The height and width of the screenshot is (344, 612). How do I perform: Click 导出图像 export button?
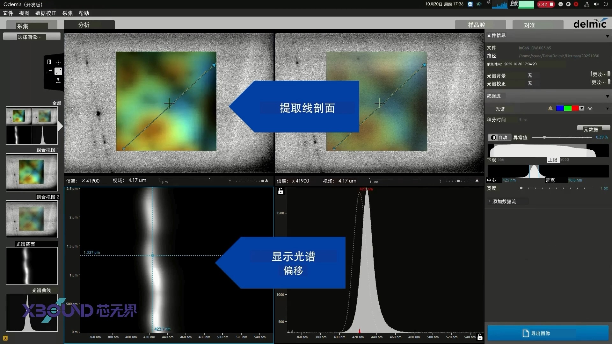tap(548, 333)
